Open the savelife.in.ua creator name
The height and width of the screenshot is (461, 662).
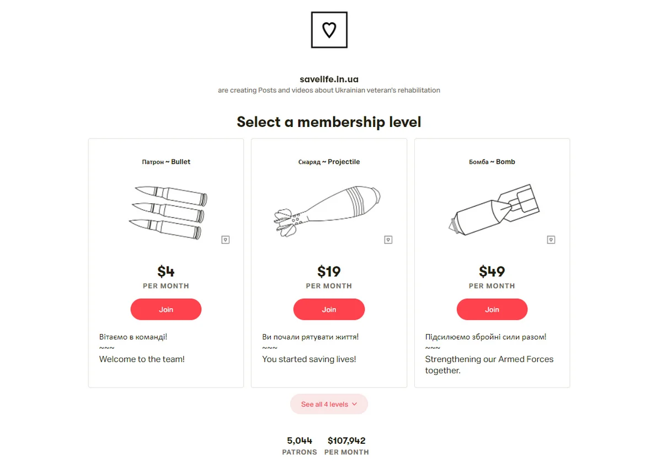coord(329,80)
